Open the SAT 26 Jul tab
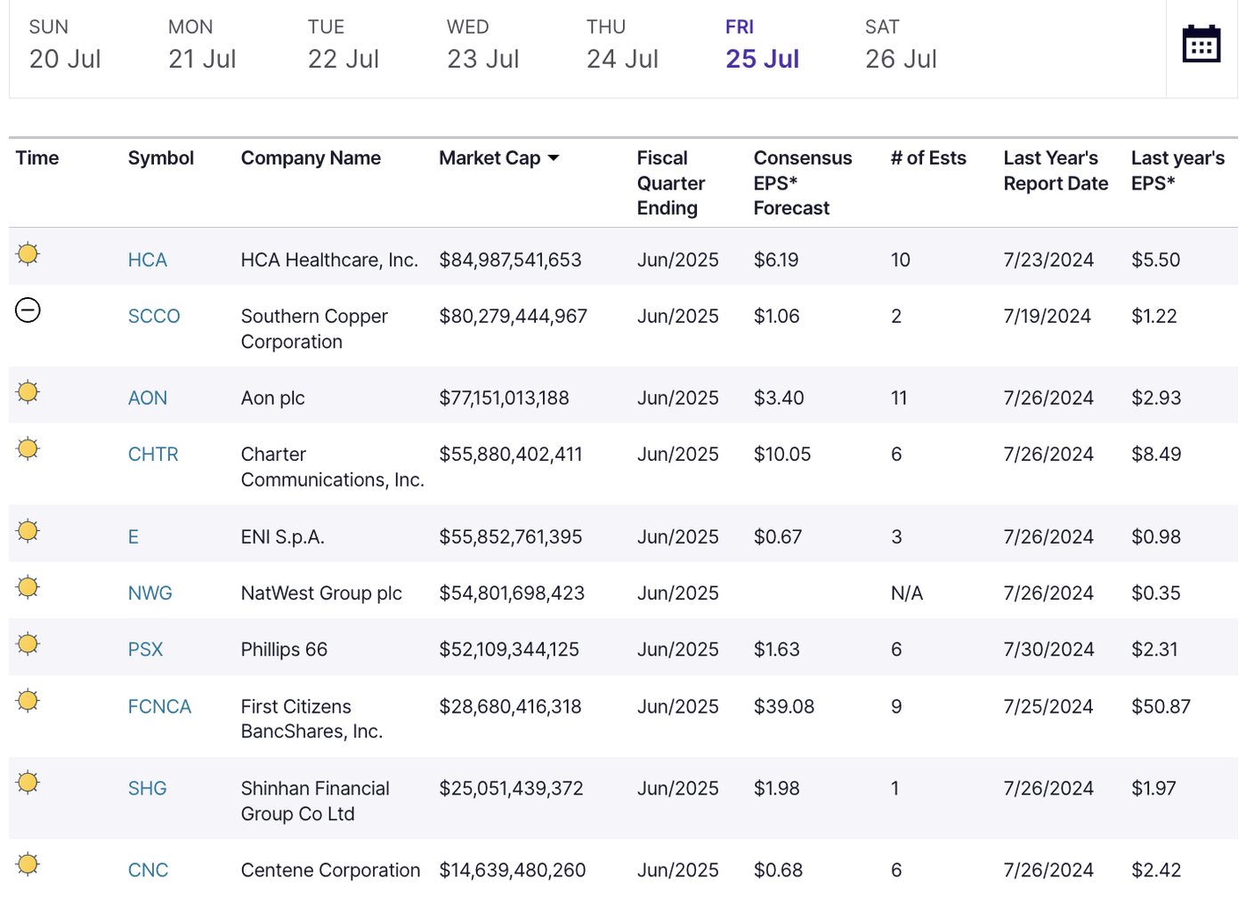1246x911 pixels. (901, 44)
